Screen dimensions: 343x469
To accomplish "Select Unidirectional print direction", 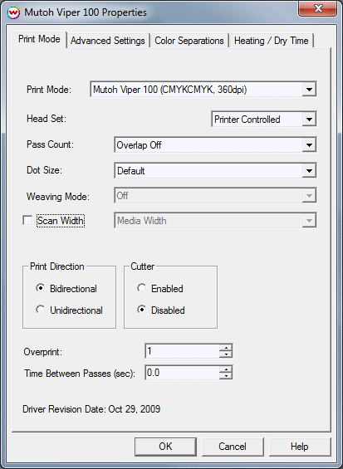I will (x=41, y=310).
